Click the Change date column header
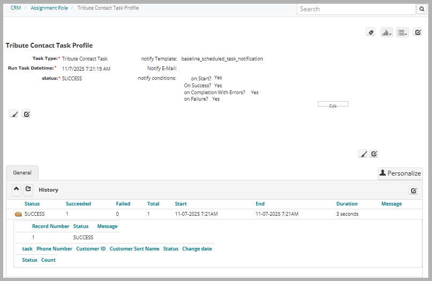Image resolution: width=432 pixels, height=281 pixels. [x=197, y=249]
